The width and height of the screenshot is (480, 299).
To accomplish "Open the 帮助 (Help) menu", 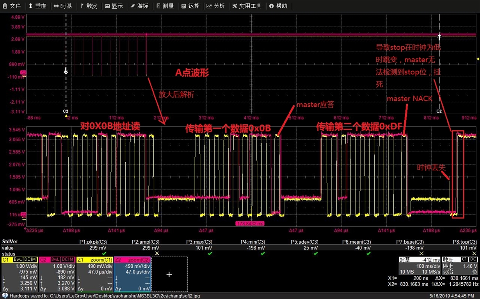I will pyautogui.click(x=278, y=6).
